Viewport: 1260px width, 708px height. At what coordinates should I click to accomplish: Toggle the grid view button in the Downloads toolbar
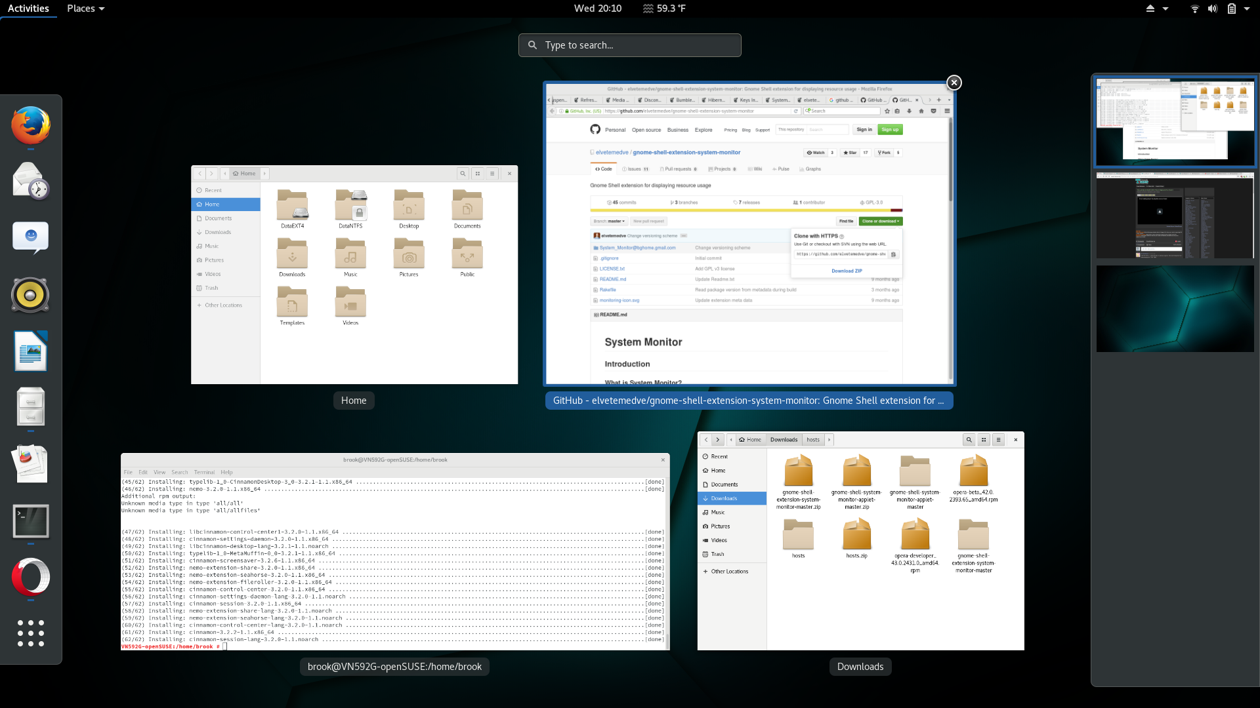(984, 440)
